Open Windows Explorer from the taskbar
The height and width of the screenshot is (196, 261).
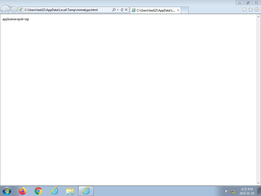(x=70, y=191)
